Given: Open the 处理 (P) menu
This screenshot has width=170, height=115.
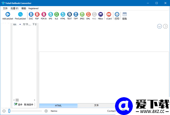Looking at the screenshot, I should (14, 8).
